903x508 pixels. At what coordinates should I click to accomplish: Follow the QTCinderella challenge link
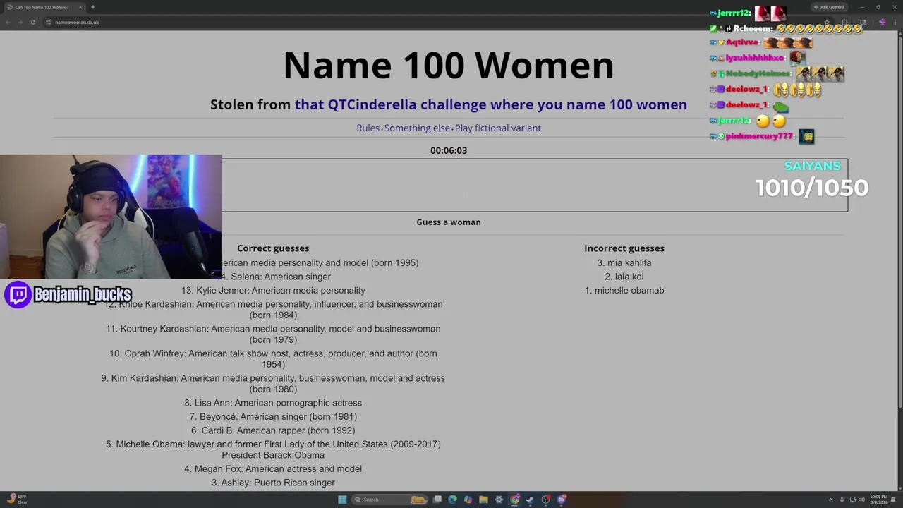(490, 104)
